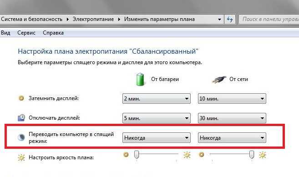
Task: Click the Настройка плана электропитания heading
Action: (x=108, y=51)
